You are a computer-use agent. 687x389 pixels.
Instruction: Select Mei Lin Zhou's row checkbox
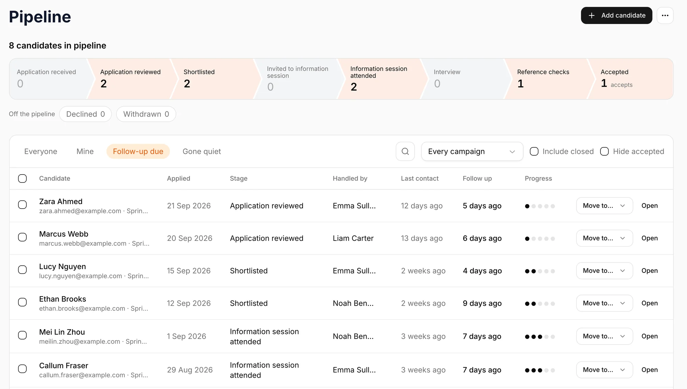click(x=22, y=335)
